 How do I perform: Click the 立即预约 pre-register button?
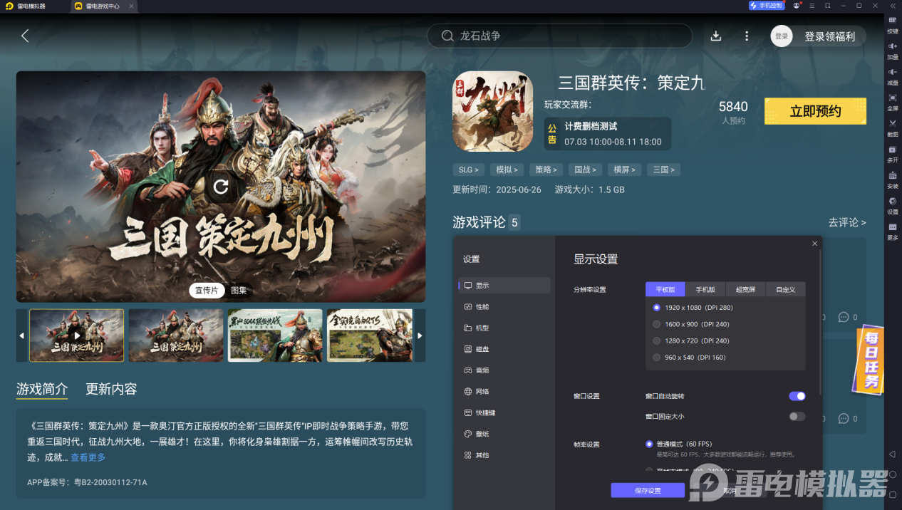tap(815, 111)
